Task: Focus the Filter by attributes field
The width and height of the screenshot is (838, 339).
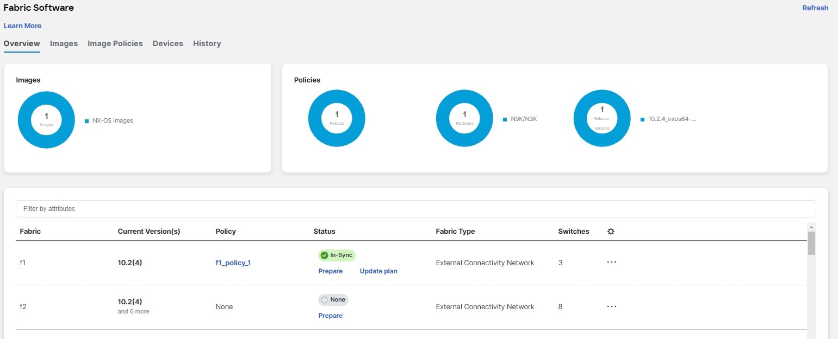Action: (x=416, y=209)
